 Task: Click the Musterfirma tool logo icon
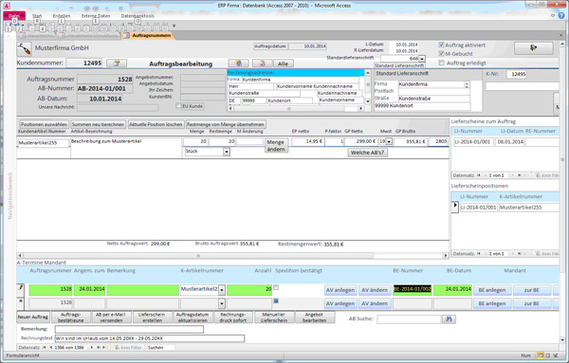pos(24,48)
